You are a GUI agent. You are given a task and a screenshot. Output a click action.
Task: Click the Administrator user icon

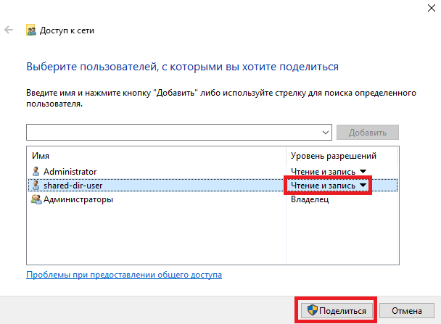[x=36, y=171]
